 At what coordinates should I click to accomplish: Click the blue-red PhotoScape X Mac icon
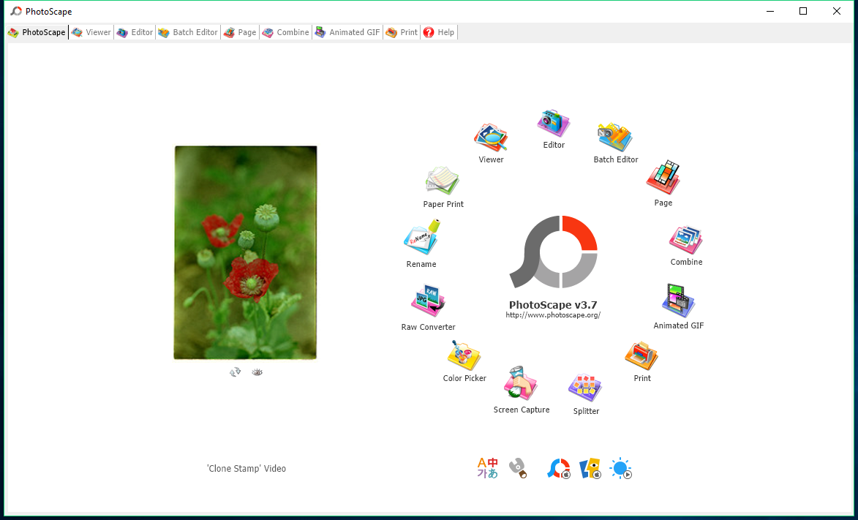pyautogui.click(x=560, y=469)
